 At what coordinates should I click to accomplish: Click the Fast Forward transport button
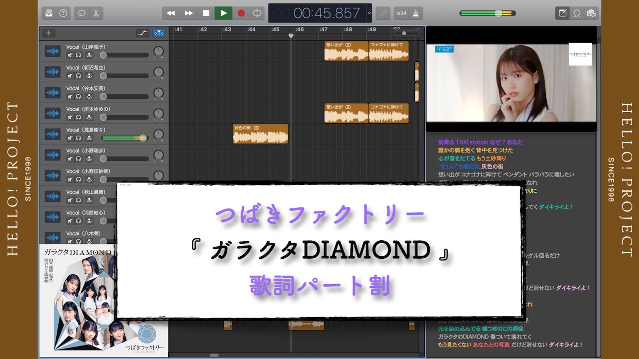click(x=189, y=13)
